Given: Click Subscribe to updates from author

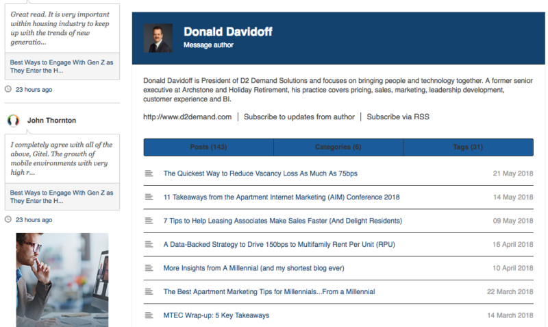Looking at the screenshot, I should 299,117.
